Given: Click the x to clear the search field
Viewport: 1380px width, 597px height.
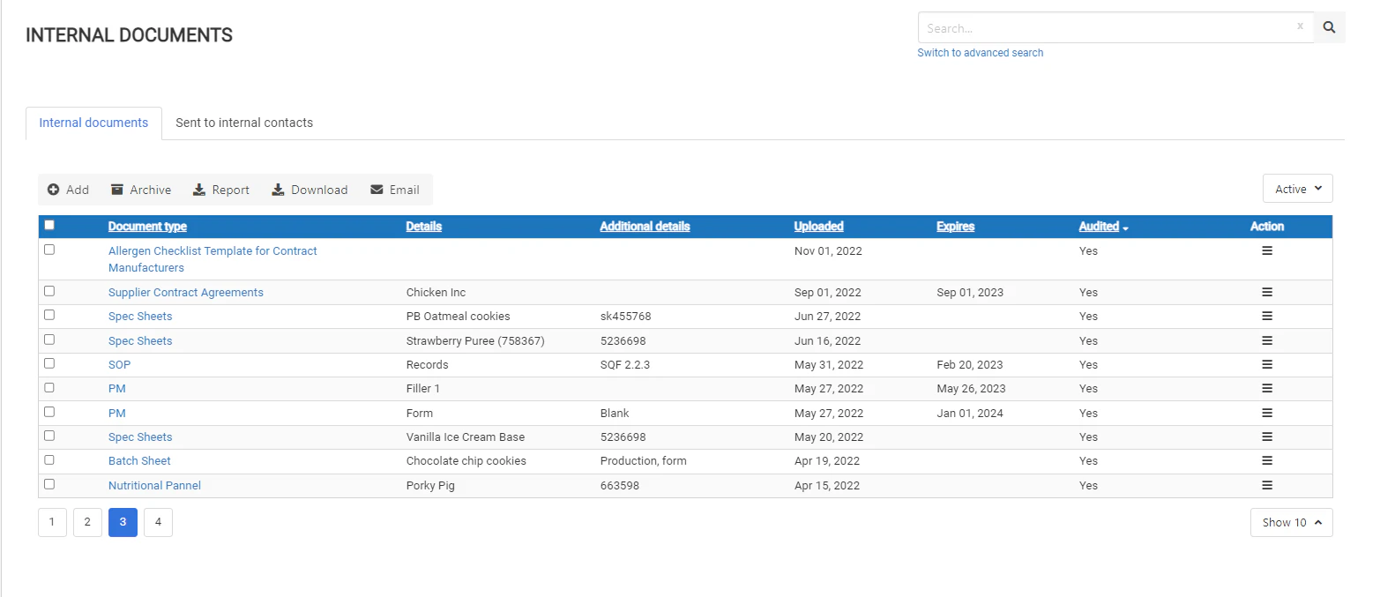Looking at the screenshot, I should coord(1300,27).
